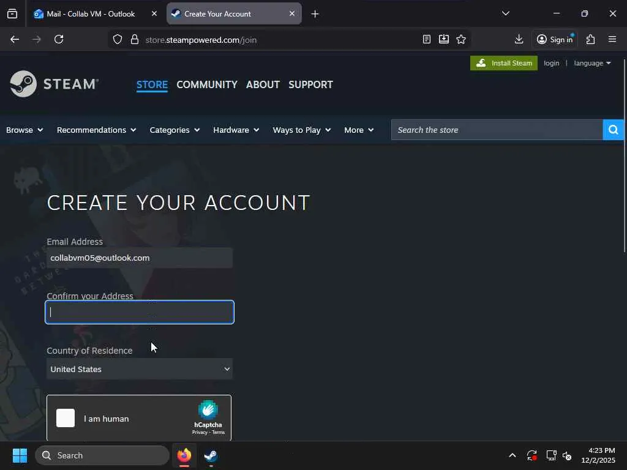
Task: Click the Steam logo
Action: 54,84
